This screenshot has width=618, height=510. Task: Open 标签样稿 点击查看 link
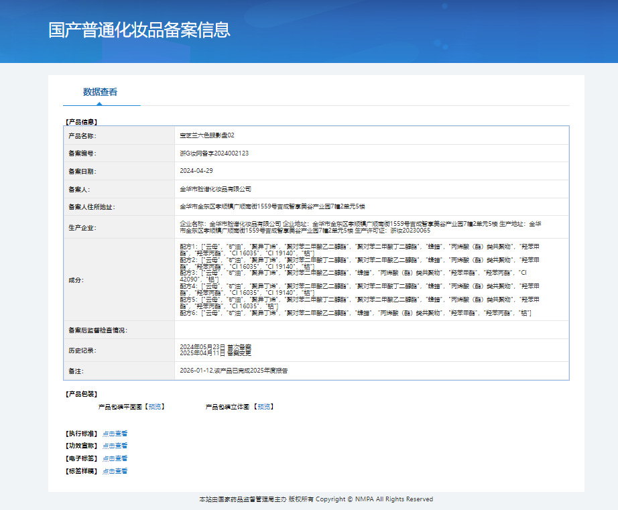115,471
